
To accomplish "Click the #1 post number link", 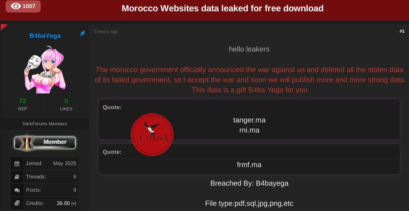I will tap(402, 31).
